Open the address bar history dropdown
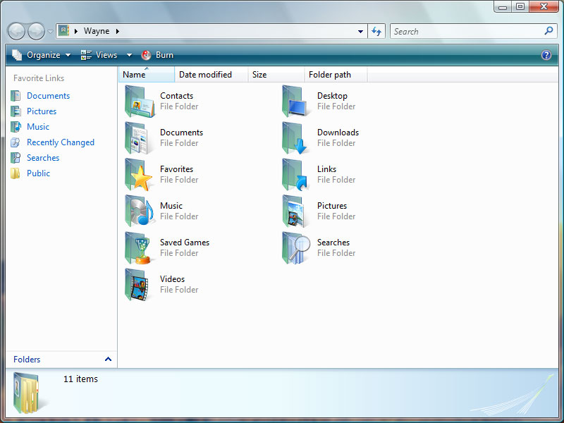Viewport: 564px width, 423px height. [x=360, y=31]
